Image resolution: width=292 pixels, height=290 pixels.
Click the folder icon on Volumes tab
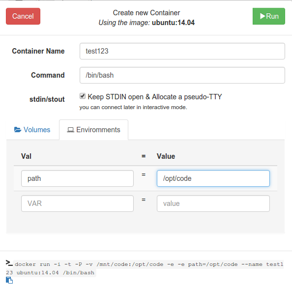pos(18,130)
